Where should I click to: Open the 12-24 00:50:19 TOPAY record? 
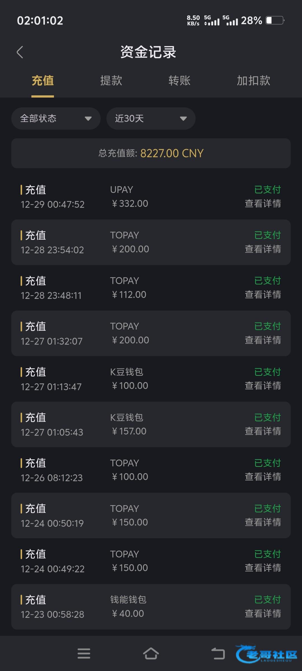(151, 516)
